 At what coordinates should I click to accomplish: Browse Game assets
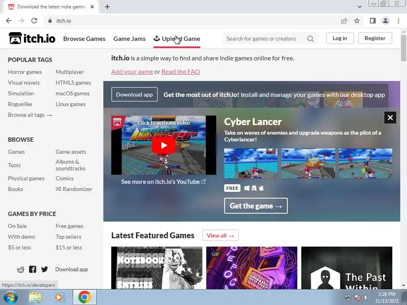[71, 152]
